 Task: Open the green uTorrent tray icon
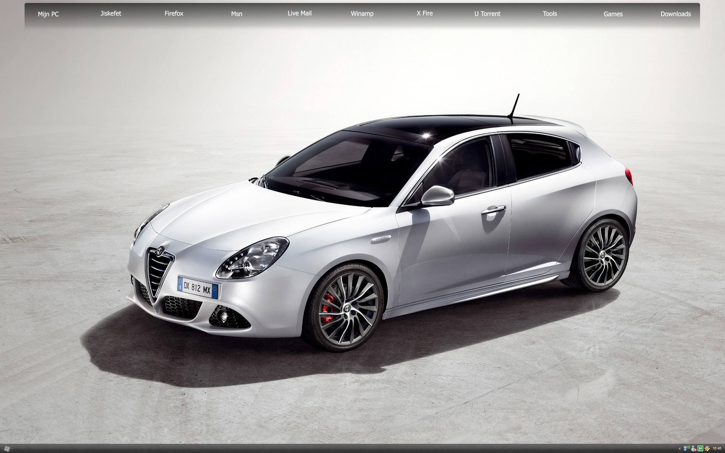click(700, 448)
